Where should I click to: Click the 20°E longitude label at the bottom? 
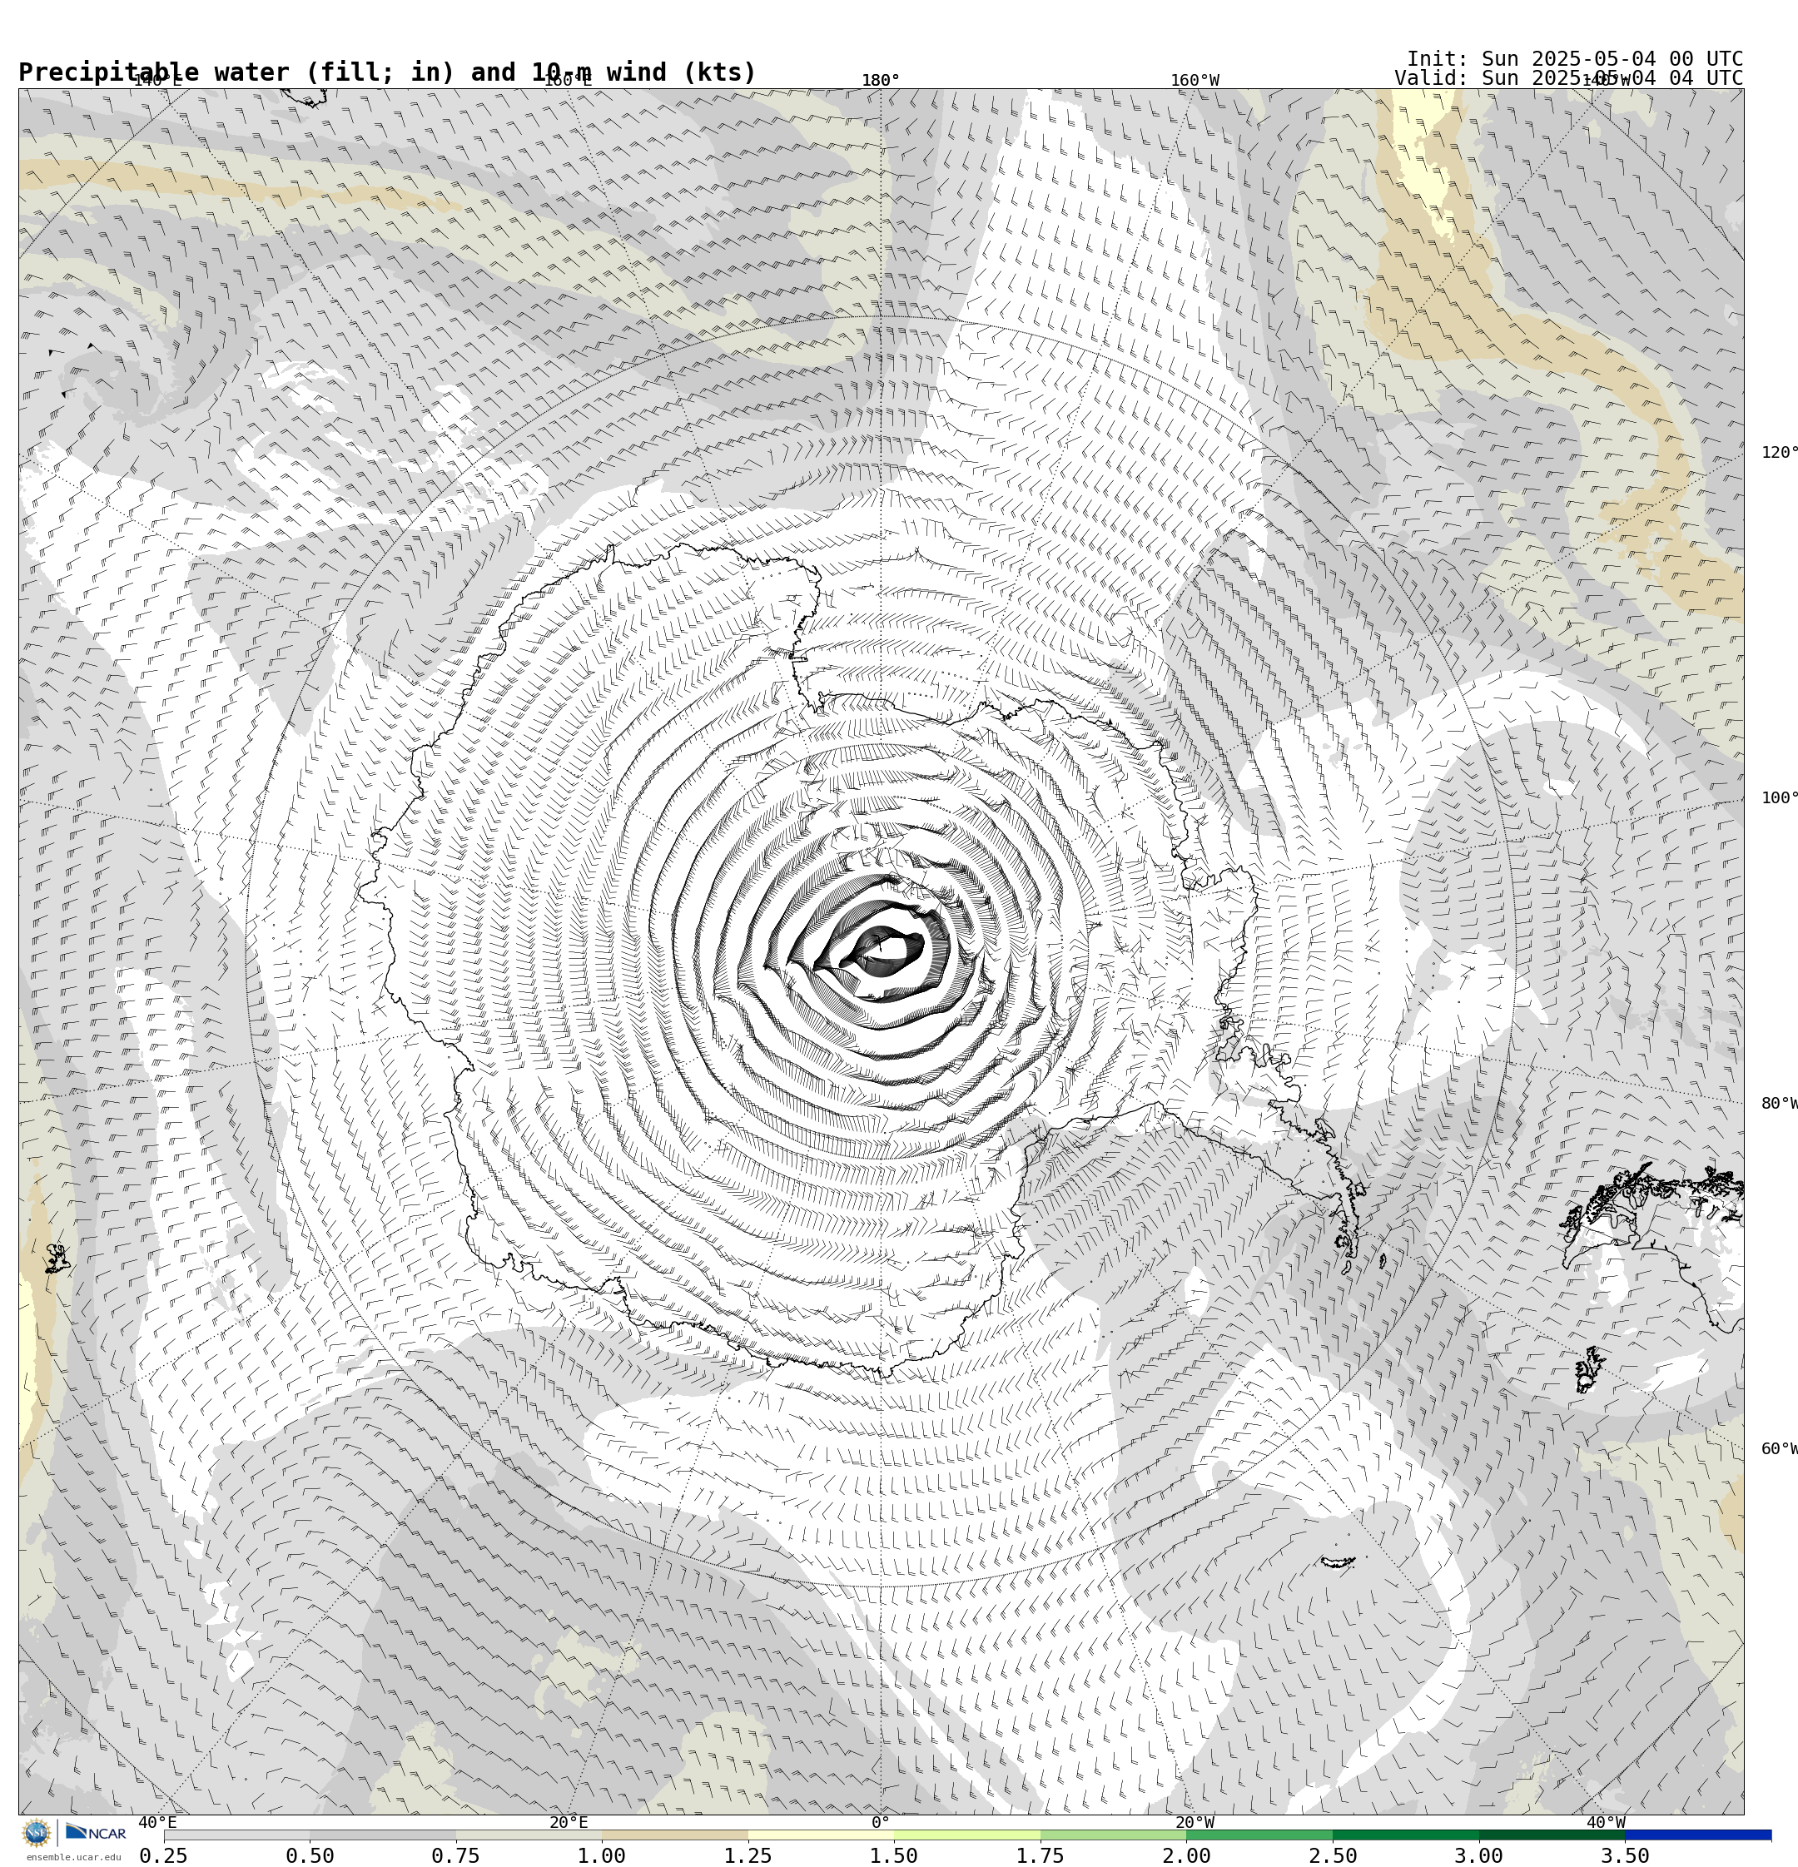(x=568, y=1822)
